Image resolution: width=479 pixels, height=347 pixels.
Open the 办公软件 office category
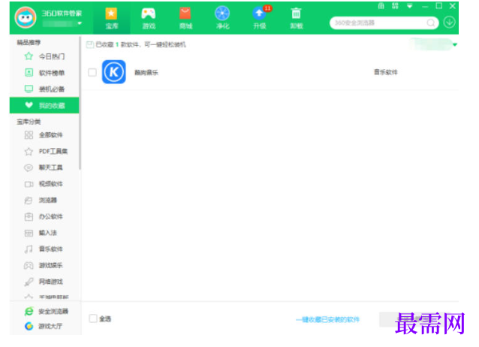(44, 216)
